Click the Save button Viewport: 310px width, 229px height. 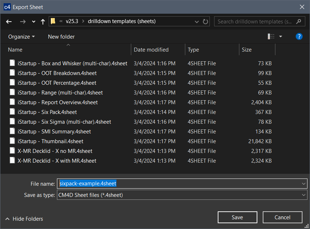coord(237,217)
